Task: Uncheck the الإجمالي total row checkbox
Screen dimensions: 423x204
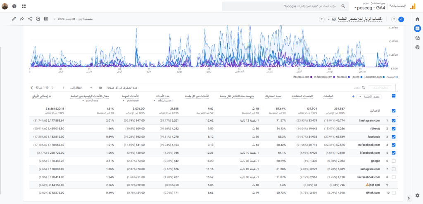Action: (394, 110)
